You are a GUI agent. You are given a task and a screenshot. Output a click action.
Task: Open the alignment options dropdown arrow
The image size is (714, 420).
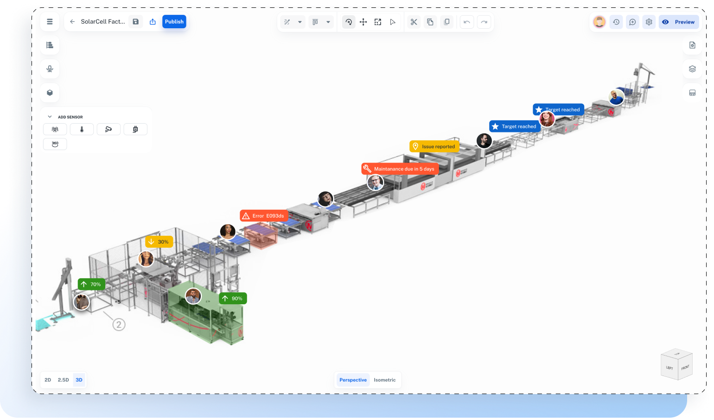click(328, 22)
